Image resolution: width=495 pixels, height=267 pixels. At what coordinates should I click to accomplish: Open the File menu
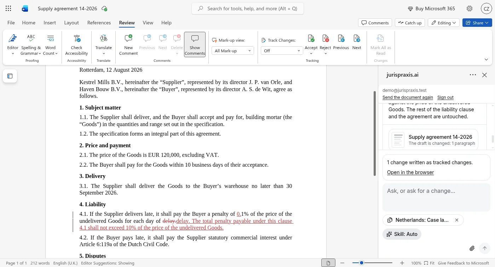click(11, 23)
